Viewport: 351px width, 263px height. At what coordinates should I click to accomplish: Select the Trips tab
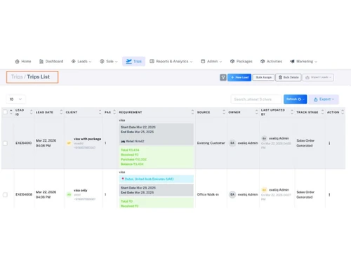[x=133, y=62]
